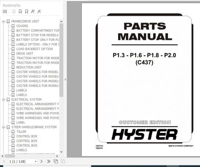This screenshot has width=200, height=167.
Task: Open the bookmarks options list icon
Action: (5, 12)
